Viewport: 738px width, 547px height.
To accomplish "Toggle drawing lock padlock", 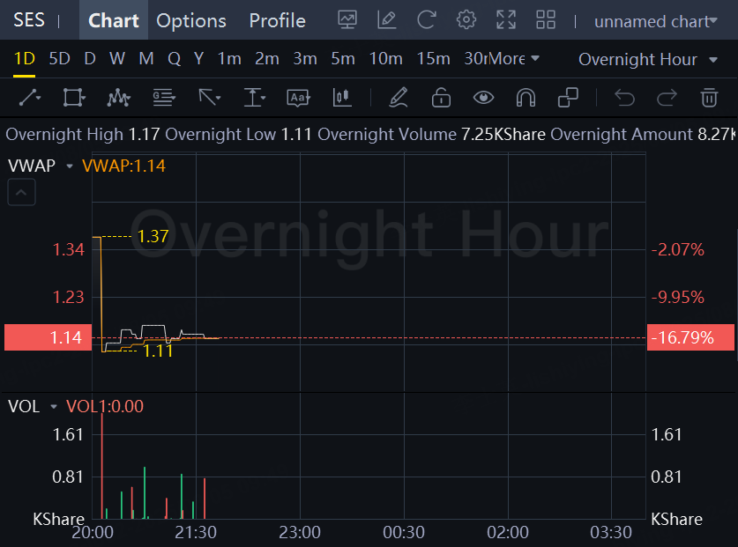I will click(x=441, y=97).
